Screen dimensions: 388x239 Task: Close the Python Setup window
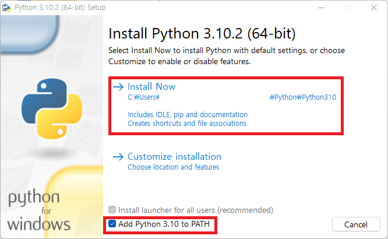pyautogui.click(x=374, y=8)
